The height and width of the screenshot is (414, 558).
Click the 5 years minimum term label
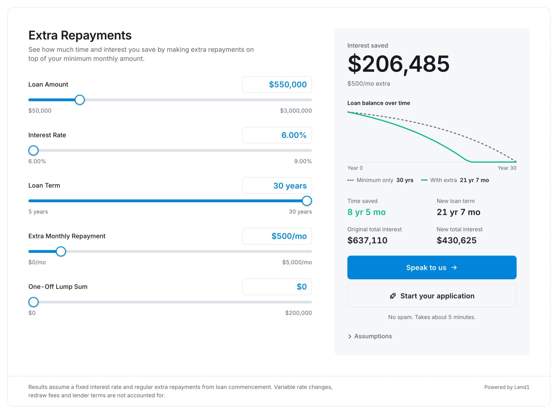click(x=38, y=212)
